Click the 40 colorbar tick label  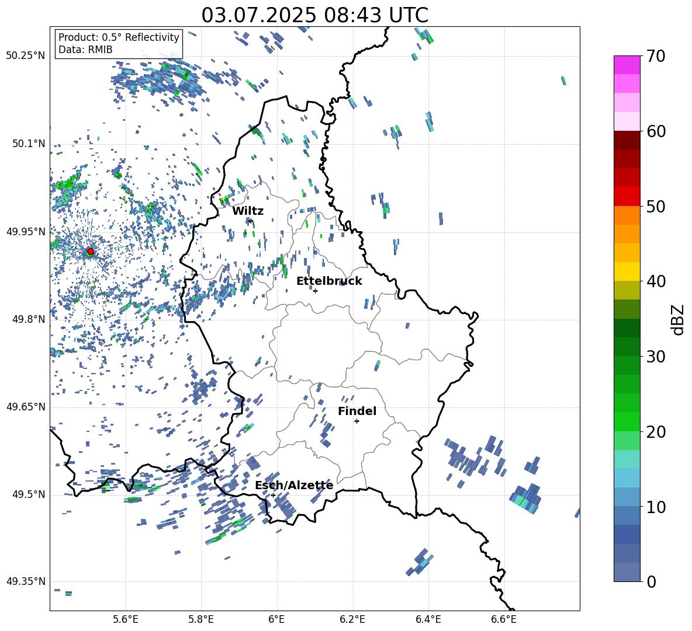point(656,281)
